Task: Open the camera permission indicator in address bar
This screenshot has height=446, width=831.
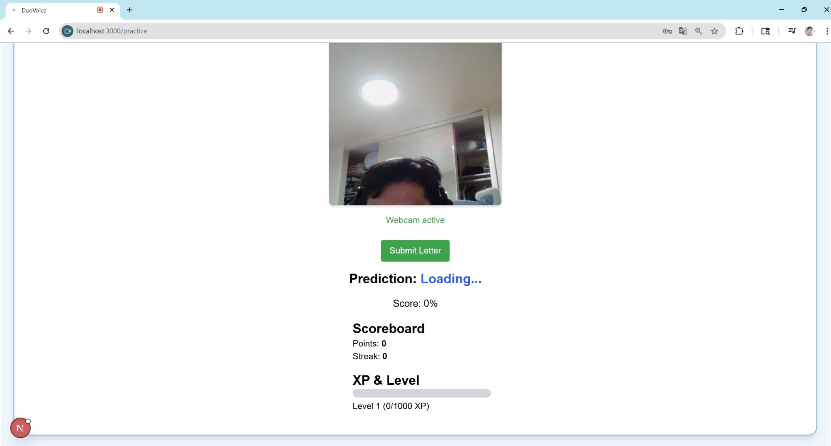Action: click(67, 31)
